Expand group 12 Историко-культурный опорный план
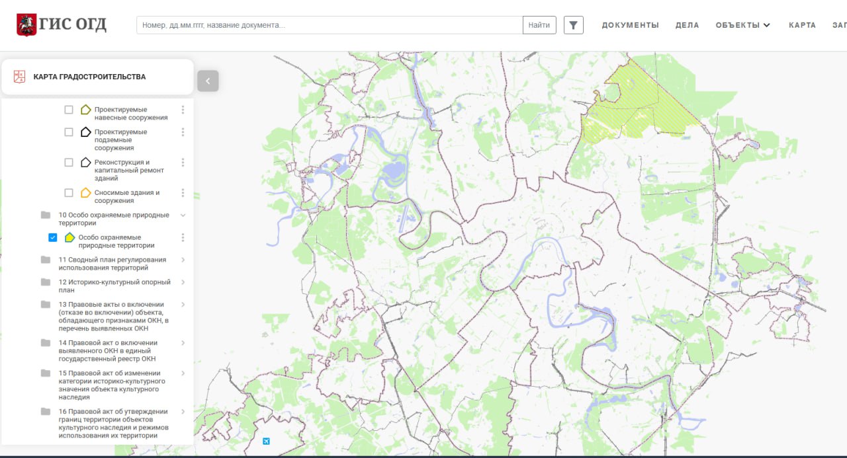847x458 pixels. (x=183, y=282)
